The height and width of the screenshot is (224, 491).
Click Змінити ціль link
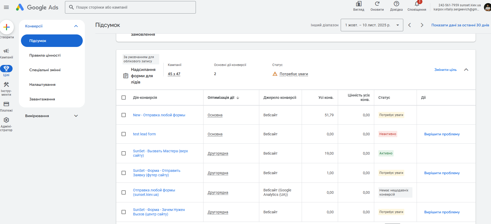coord(445,70)
